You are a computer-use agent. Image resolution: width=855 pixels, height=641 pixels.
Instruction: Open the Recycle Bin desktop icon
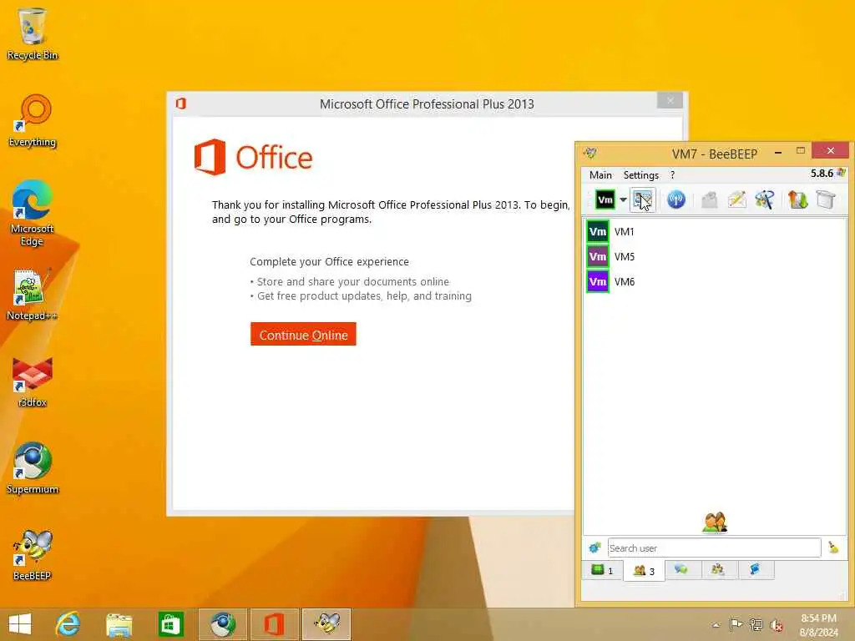(x=33, y=33)
